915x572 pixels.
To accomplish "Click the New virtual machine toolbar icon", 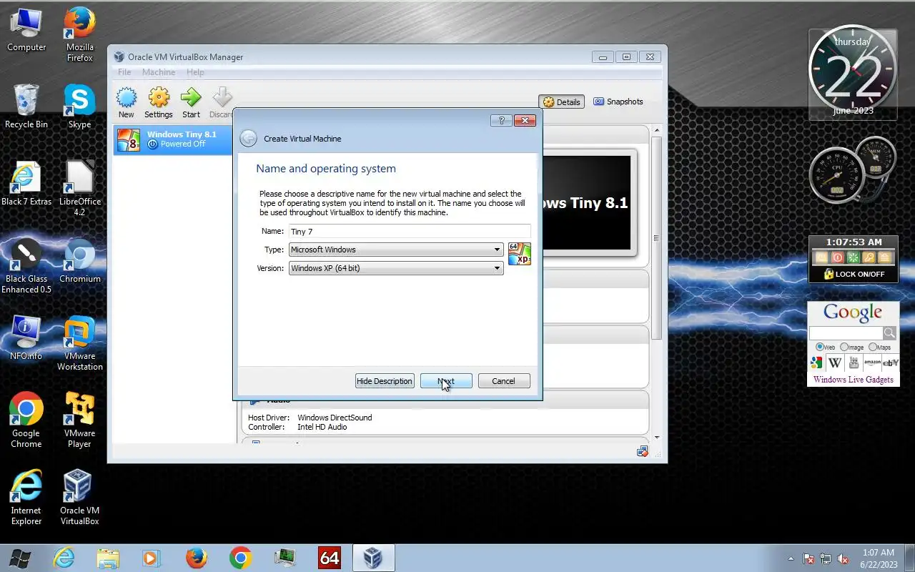I will tap(126, 102).
